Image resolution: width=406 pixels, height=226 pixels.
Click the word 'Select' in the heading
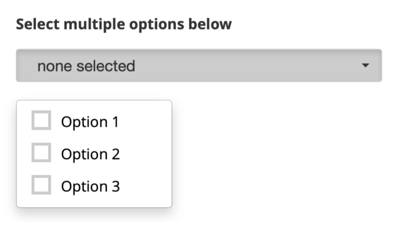click(37, 24)
